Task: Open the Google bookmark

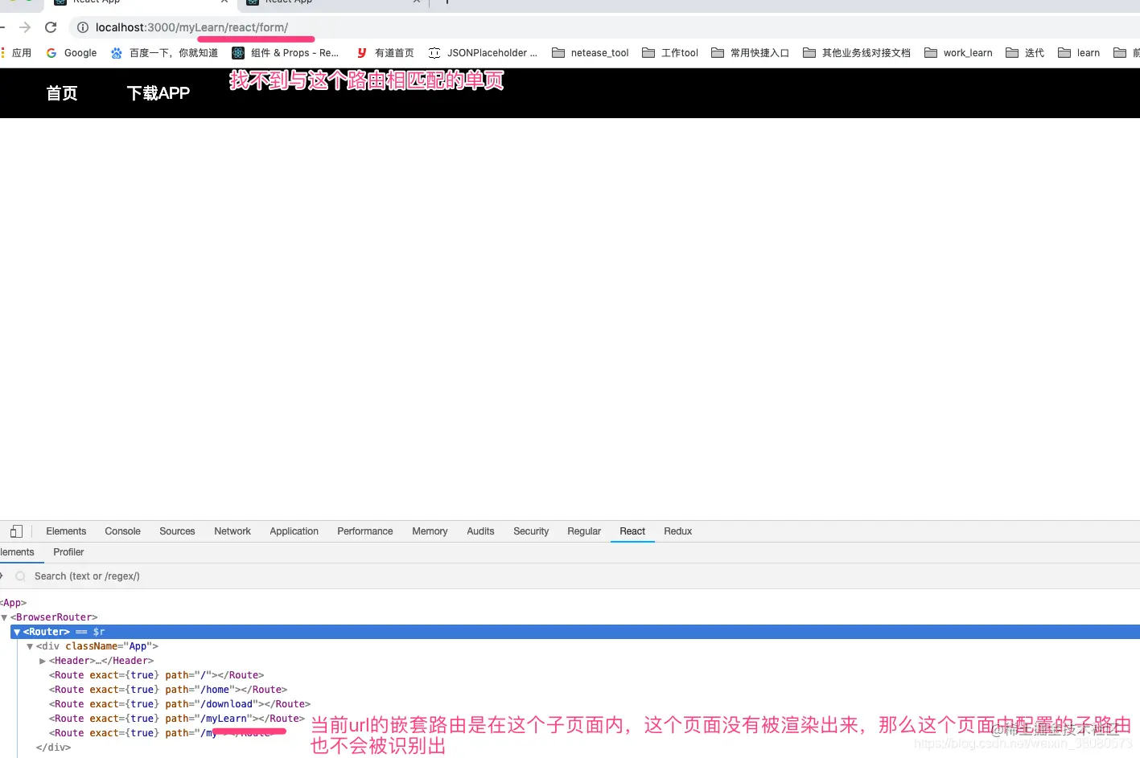Action: point(72,53)
